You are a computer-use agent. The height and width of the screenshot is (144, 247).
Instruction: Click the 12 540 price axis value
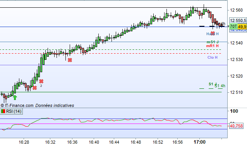pos(236,43)
